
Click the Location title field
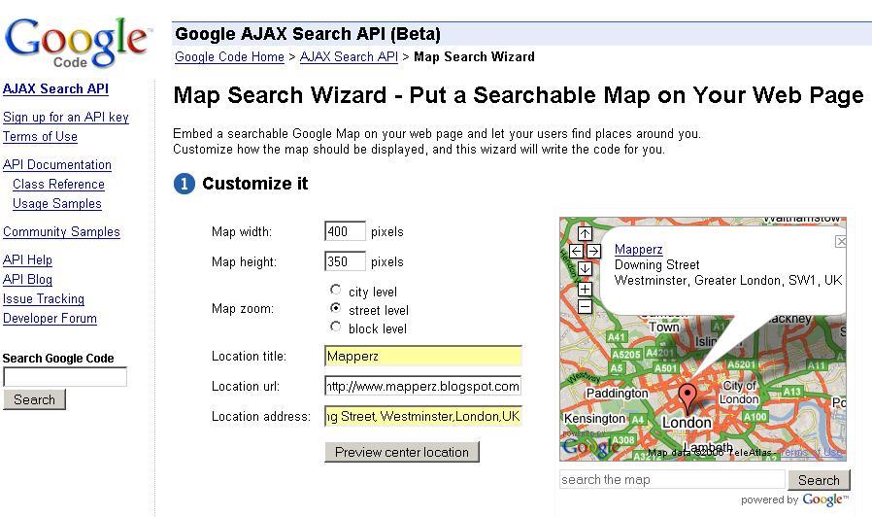point(422,356)
